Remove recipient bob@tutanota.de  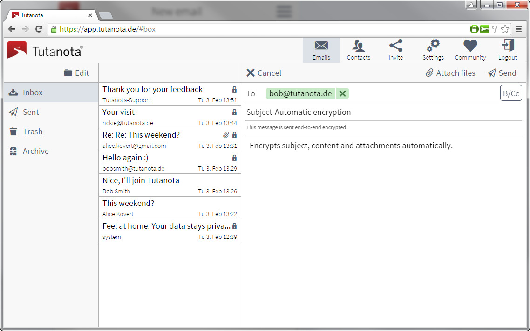click(x=342, y=93)
